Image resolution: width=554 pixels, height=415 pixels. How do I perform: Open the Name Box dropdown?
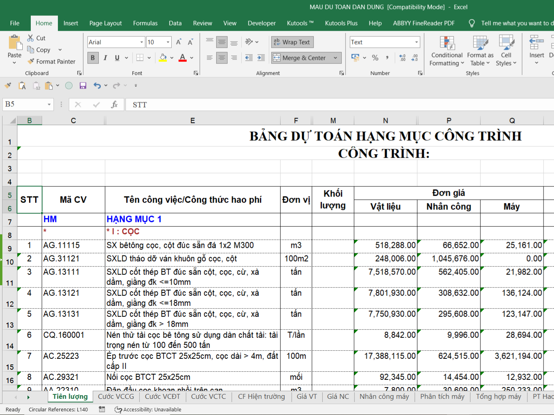pyautogui.click(x=49, y=105)
